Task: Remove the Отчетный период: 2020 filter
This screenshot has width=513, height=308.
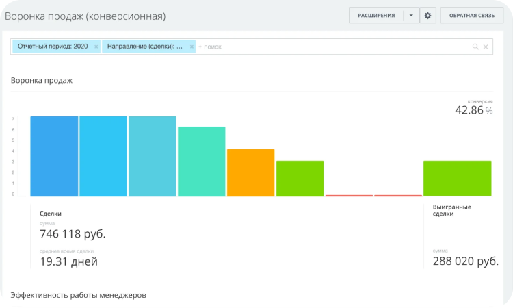Action: pos(96,47)
